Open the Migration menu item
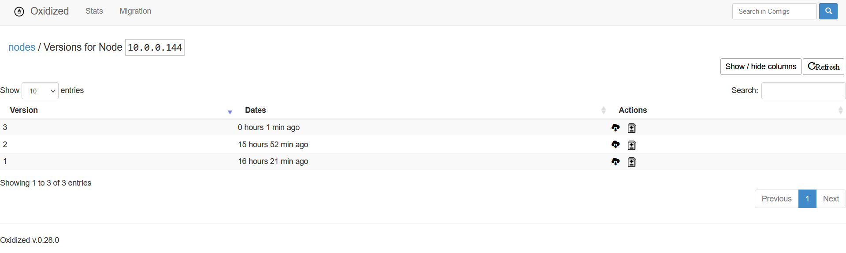This screenshot has width=846, height=253. click(x=135, y=11)
